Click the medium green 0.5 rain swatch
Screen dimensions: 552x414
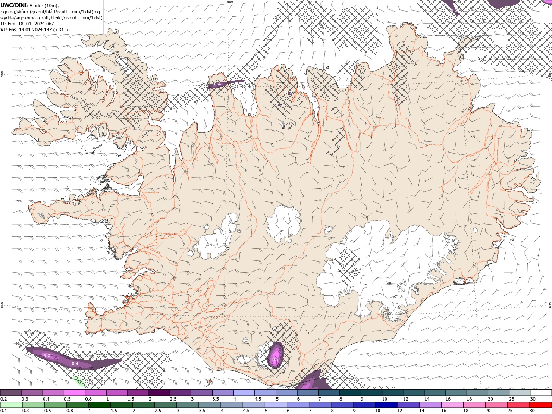(x=56, y=405)
